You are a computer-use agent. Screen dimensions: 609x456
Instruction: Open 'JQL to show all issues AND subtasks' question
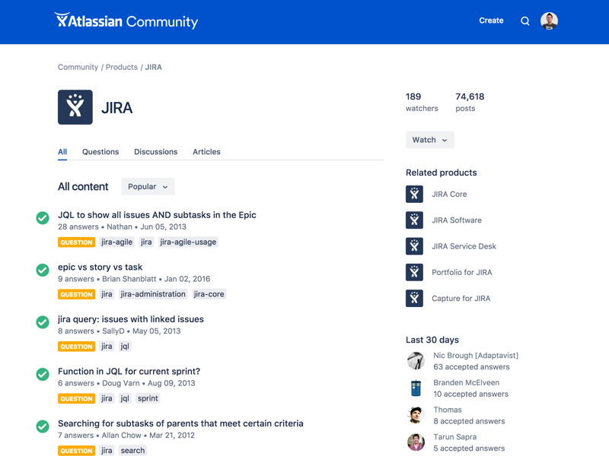[157, 215]
